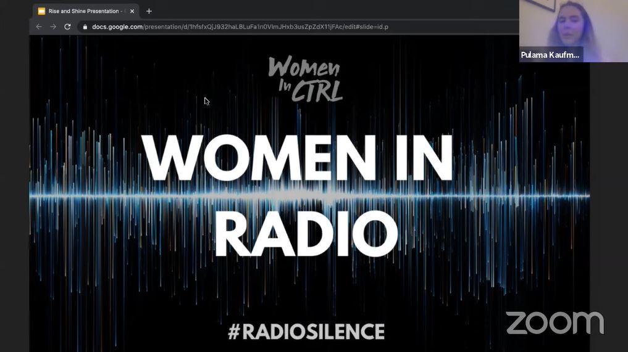
Task: Click the Pulama Kaufm... name label
Action: point(550,55)
